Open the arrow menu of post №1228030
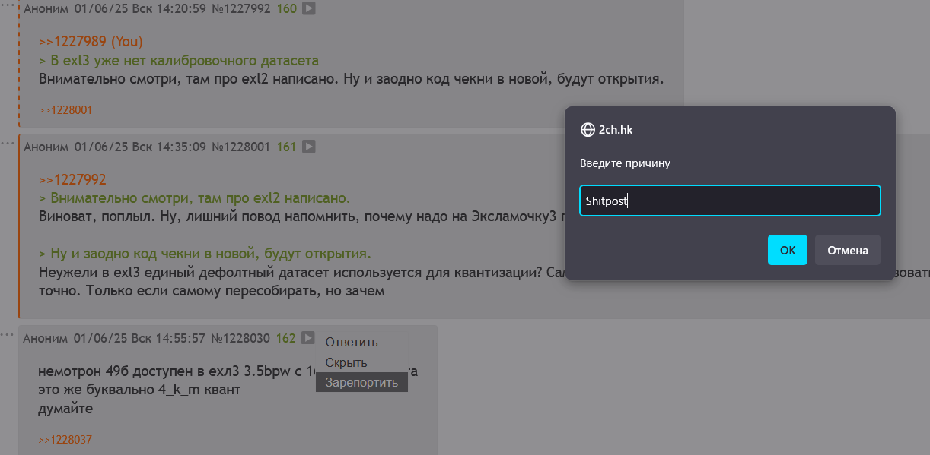Image resolution: width=930 pixels, height=455 pixels. [308, 337]
